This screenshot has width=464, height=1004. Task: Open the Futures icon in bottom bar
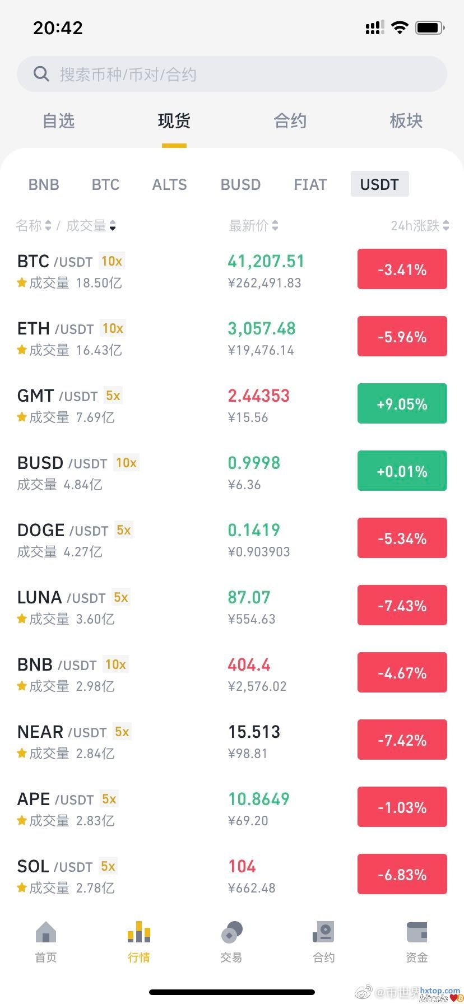(x=323, y=932)
